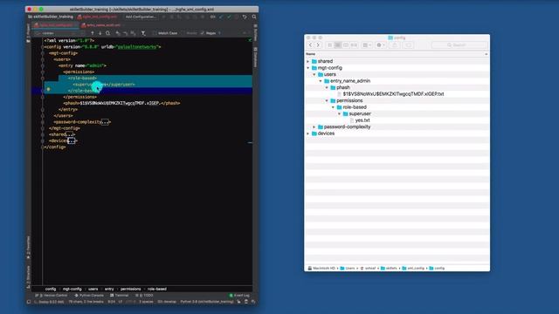This screenshot has height=314, width=559.
Task: Switch Finder to gallery view
Action: click(x=354, y=44)
